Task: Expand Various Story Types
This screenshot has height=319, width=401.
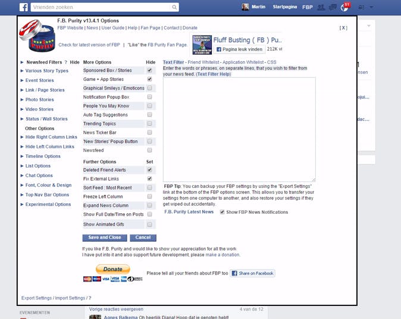Action: pos(47,71)
